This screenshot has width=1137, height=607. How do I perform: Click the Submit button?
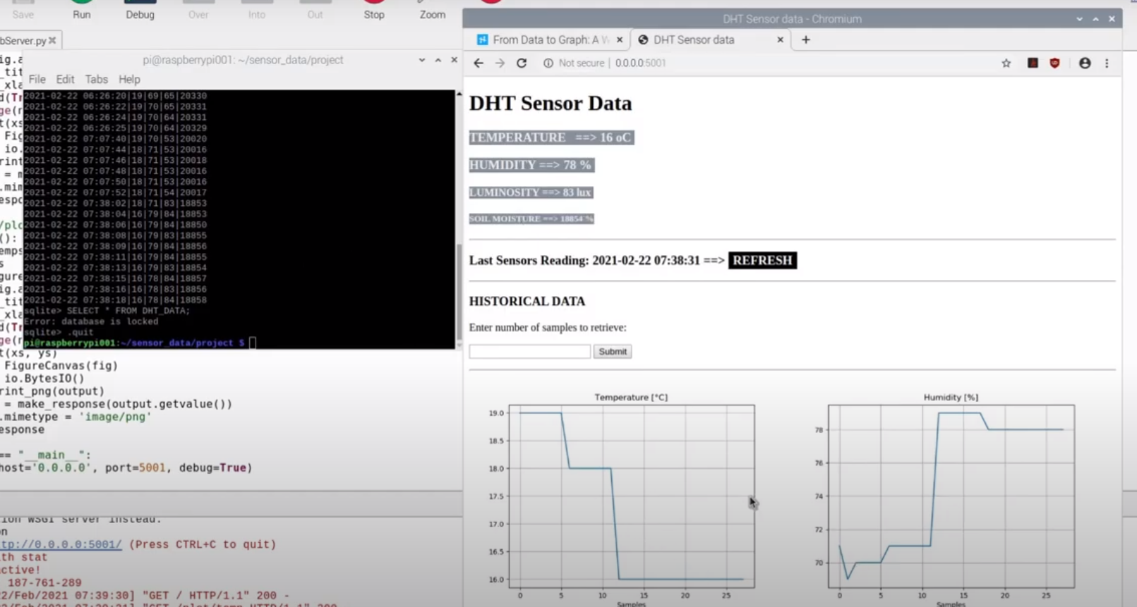coord(612,352)
